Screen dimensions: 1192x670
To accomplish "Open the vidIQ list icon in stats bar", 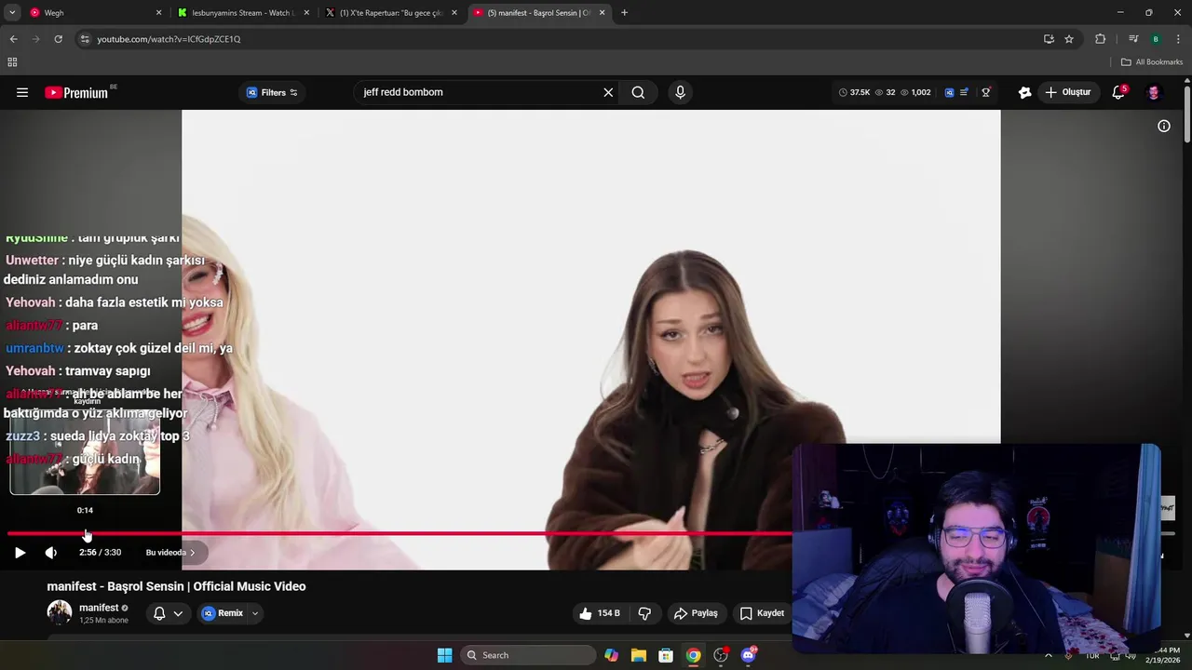I will pos(964,92).
